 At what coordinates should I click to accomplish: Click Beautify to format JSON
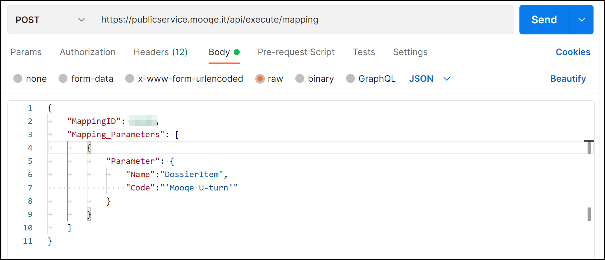[568, 79]
